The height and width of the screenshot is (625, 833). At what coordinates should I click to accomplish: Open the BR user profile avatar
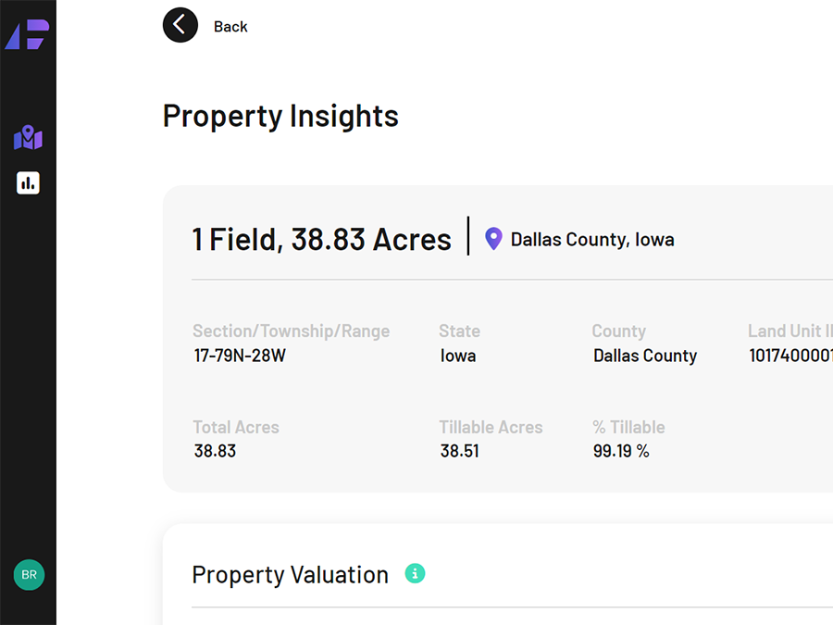29,574
